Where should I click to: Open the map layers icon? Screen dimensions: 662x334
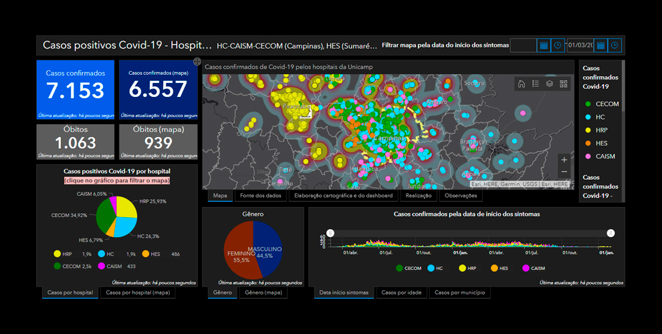[x=549, y=83]
